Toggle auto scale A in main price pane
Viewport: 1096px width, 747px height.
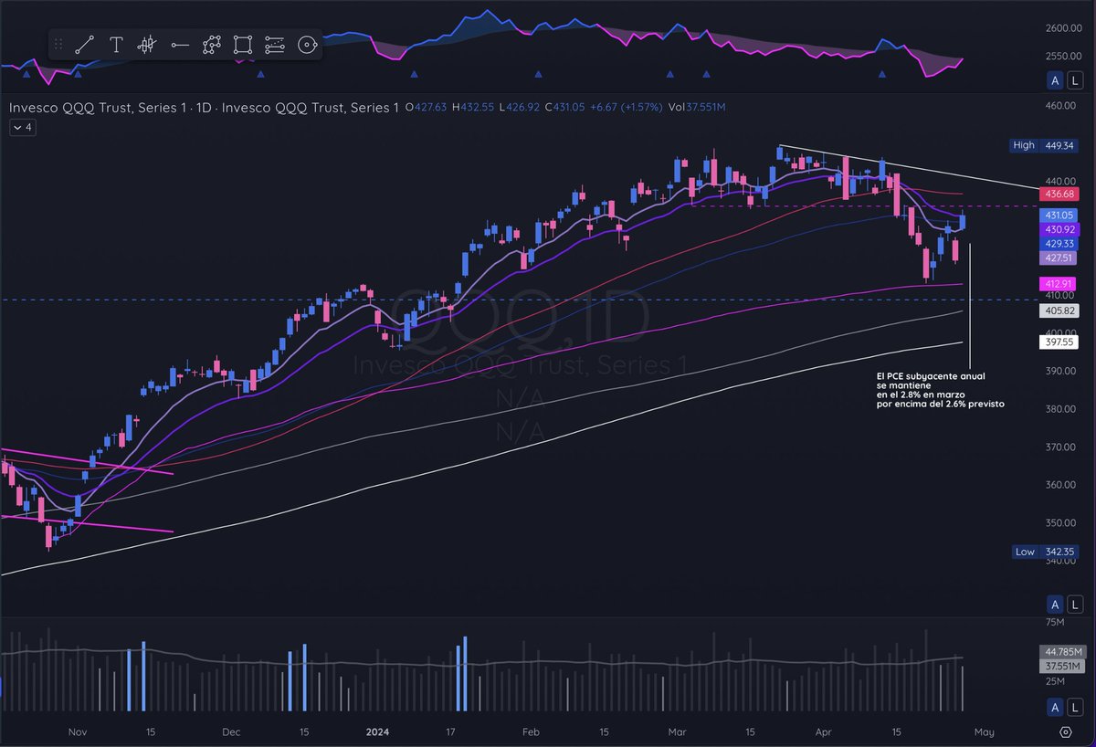tap(1055, 605)
